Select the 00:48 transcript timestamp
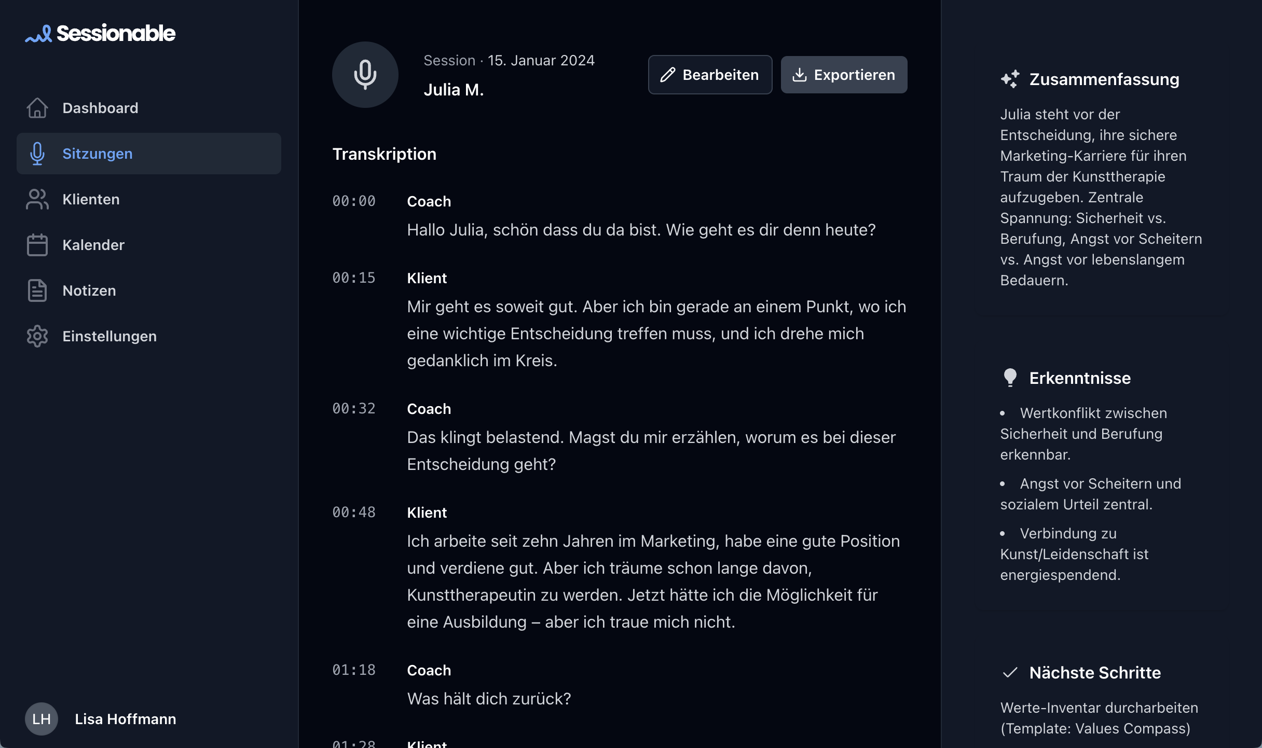 pos(354,512)
